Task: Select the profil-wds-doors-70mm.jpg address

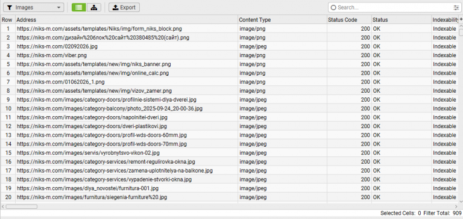Action: click(x=101, y=144)
